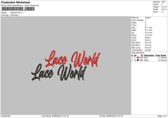This screenshot has width=168, height=118.
Task: Click stitch count 3972 in red row
Action: click(141, 58)
